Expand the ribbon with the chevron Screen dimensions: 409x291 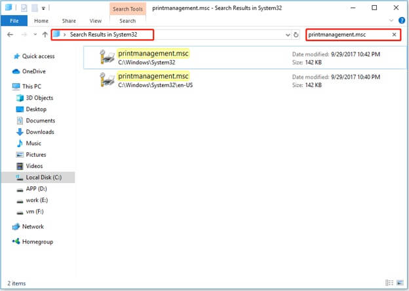coord(391,20)
